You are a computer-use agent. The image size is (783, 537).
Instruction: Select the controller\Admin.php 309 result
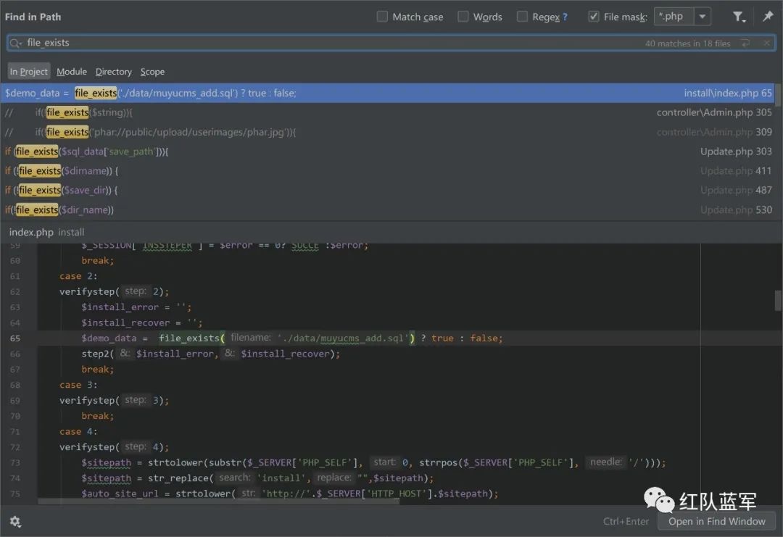387,132
